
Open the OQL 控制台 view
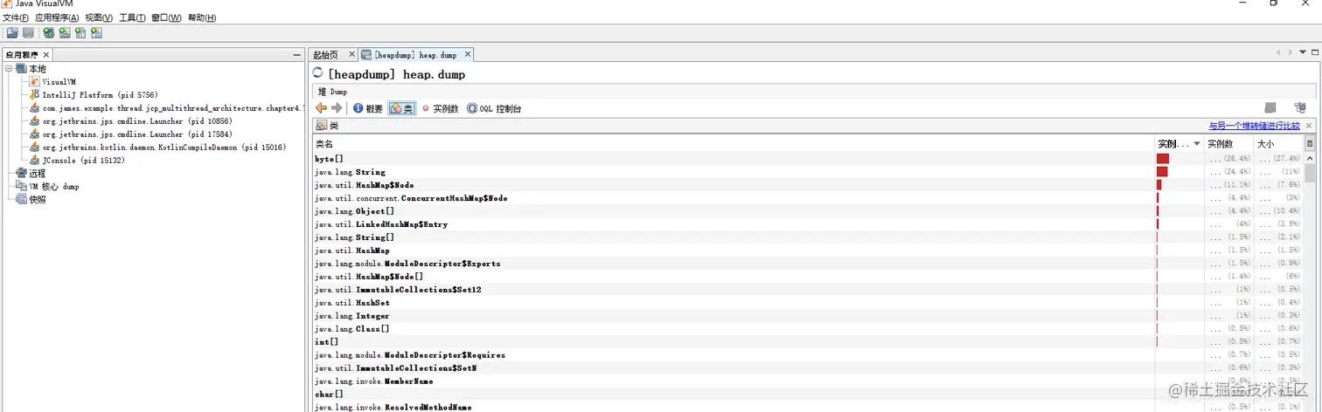[494, 109]
